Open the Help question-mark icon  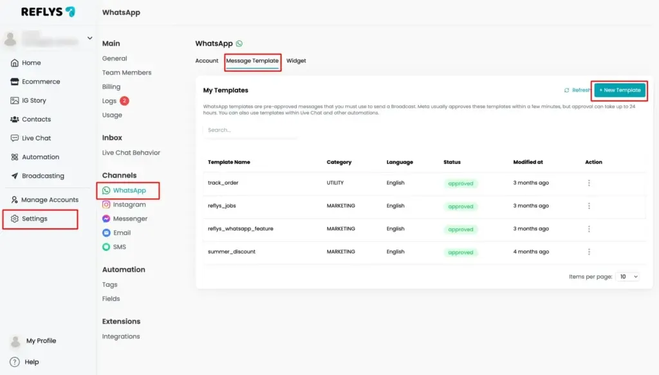pos(15,362)
